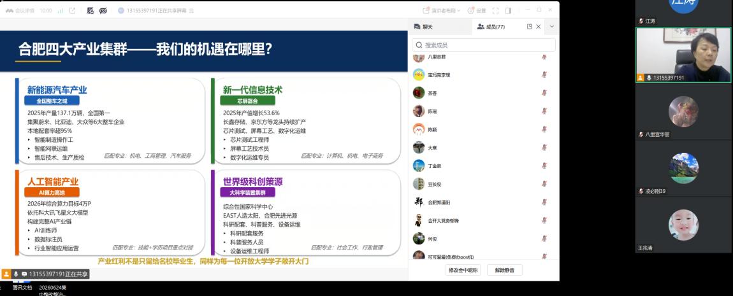This screenshot has height=296, width=733.
Task: Open 设置 gear icon
Action: 471,10
